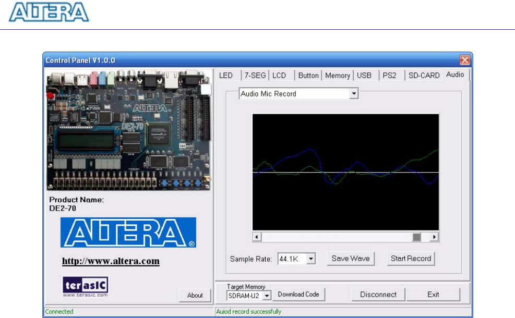Click the DE2-70 board image
This screenshot has width=515, height=318.
pyautogui.click(x=129, y=130)
